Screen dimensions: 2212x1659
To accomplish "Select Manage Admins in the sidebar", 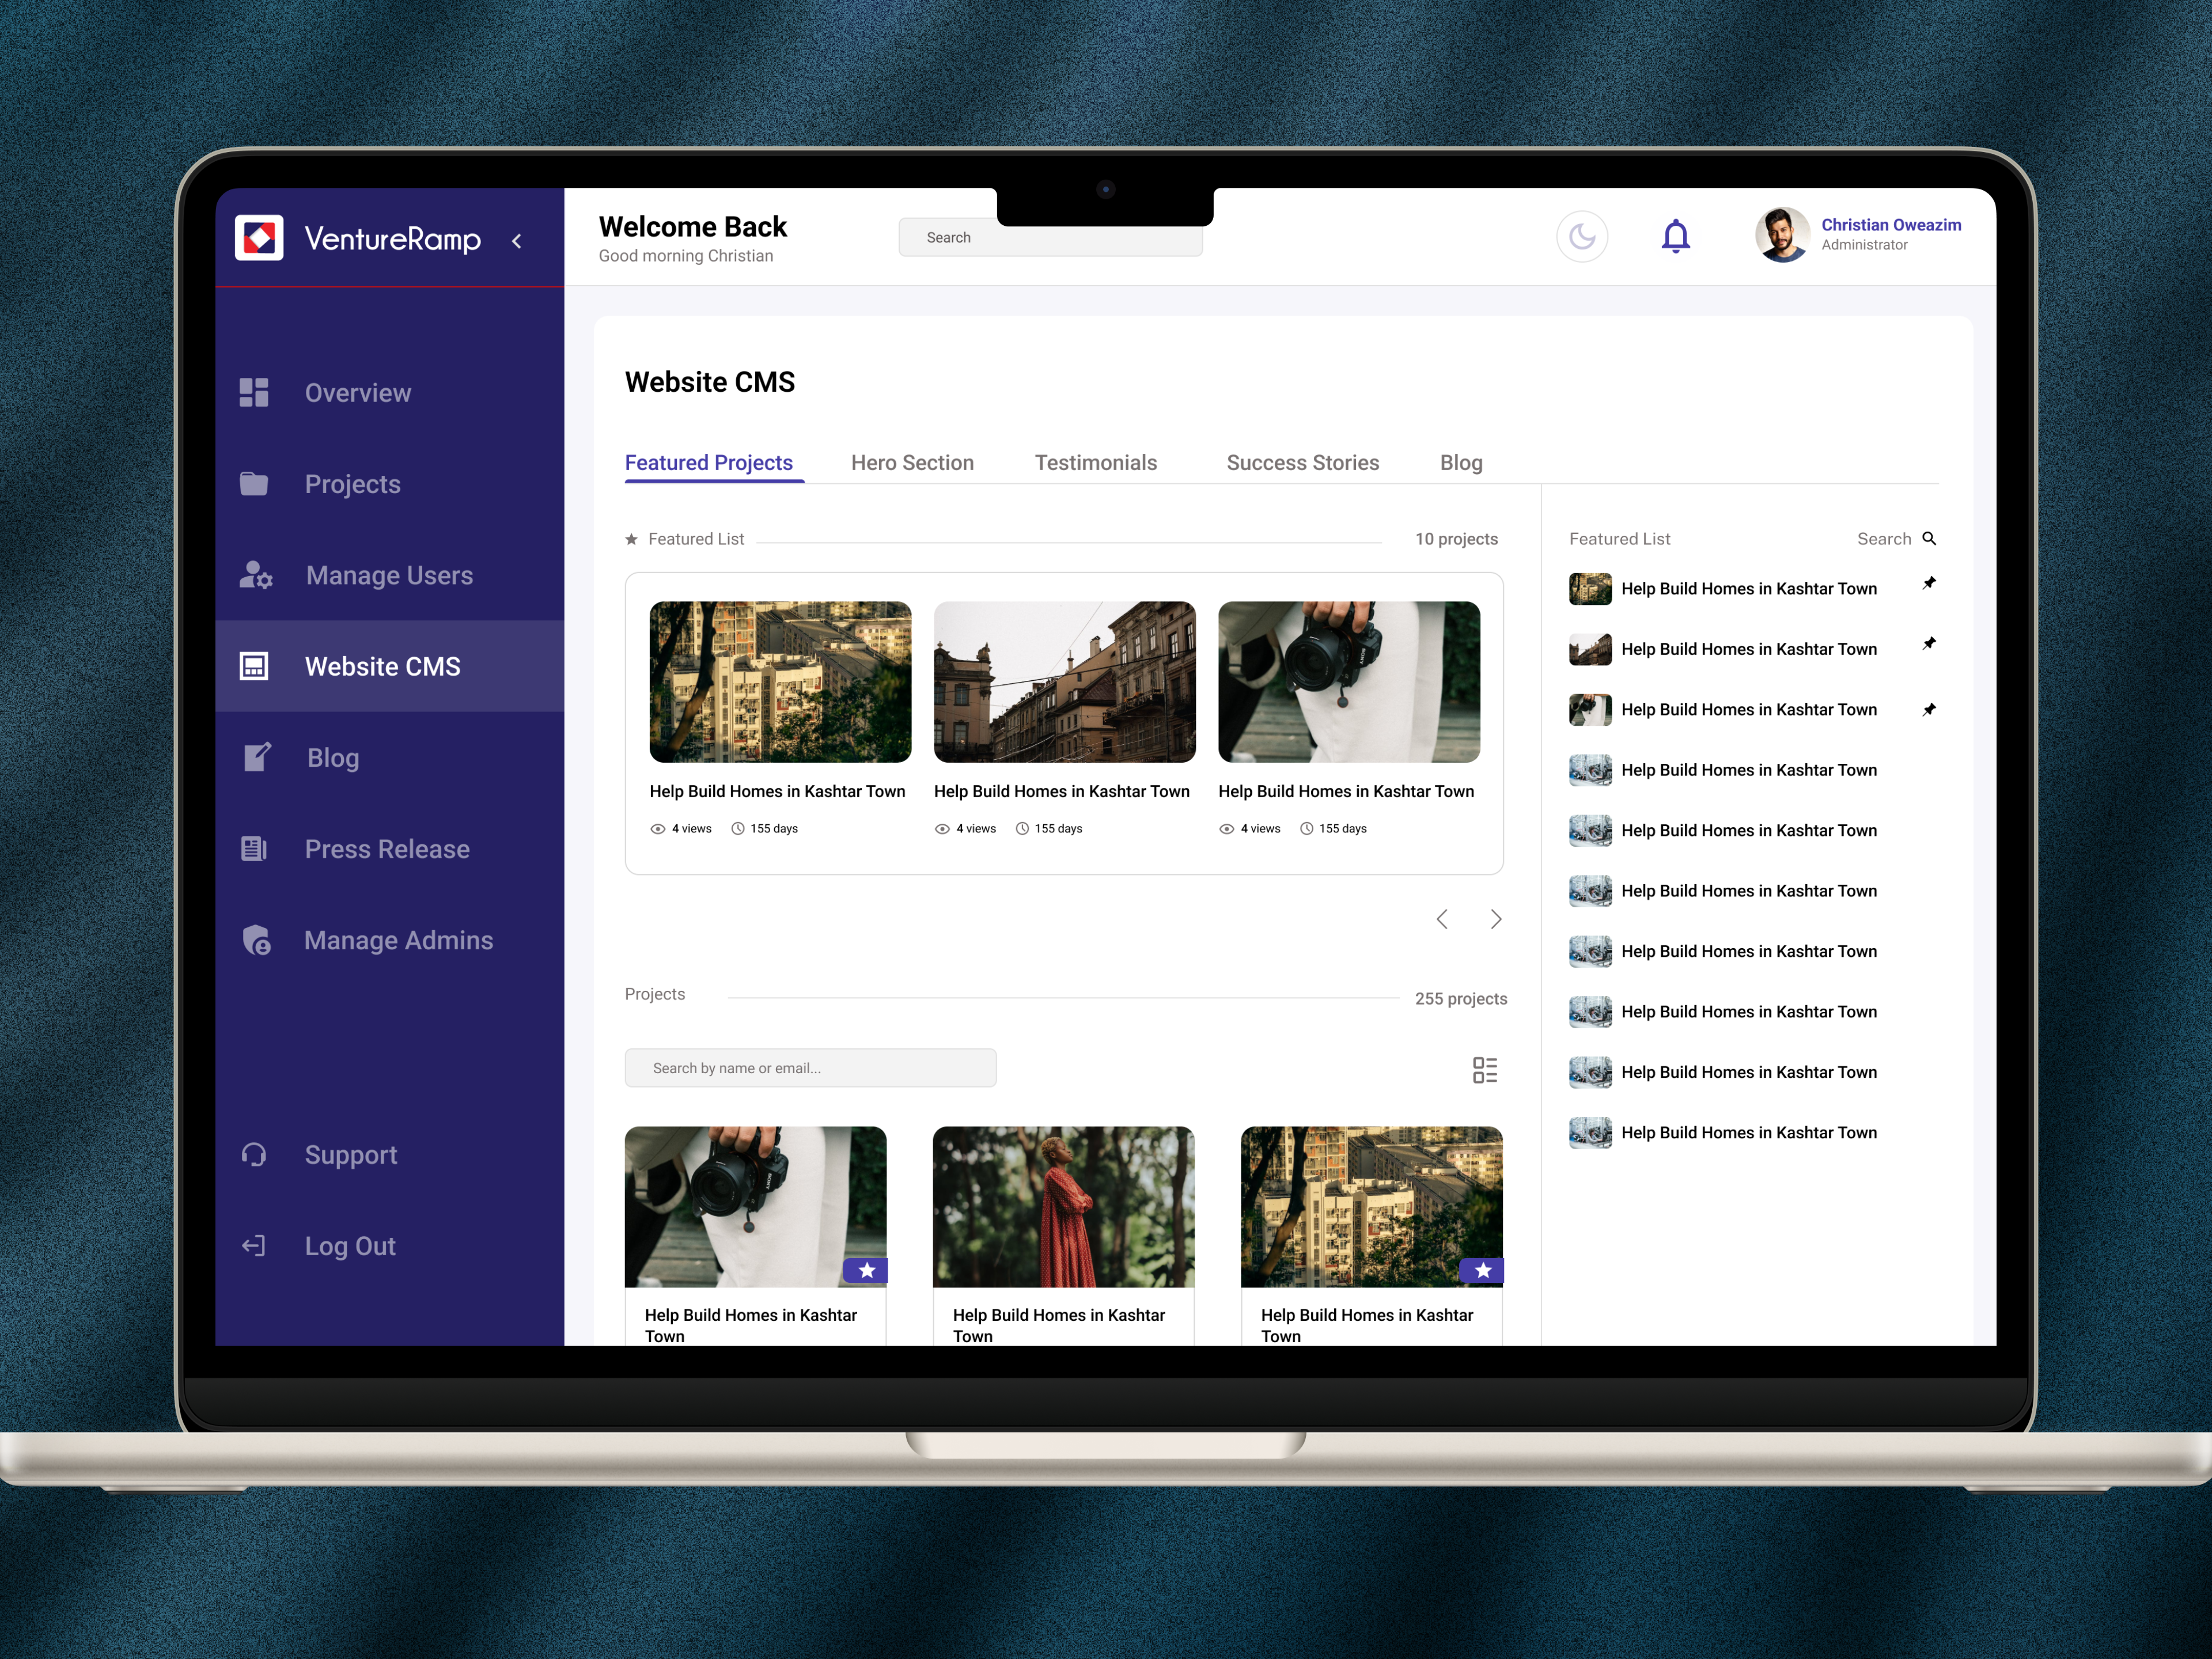I will point(390,940).
